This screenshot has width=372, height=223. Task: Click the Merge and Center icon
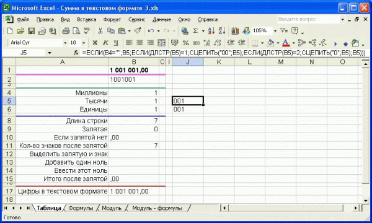tap(162, 43)
